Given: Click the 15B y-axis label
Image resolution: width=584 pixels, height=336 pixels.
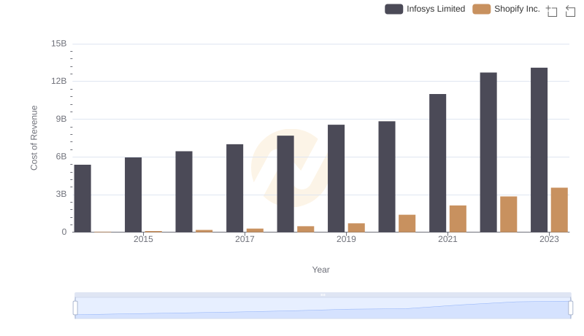Looking at the screenshot, I should (x=59, y=44).
